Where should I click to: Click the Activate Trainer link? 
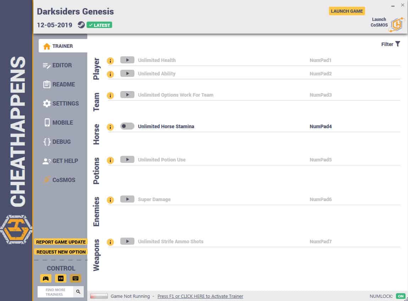coord(200,296)
